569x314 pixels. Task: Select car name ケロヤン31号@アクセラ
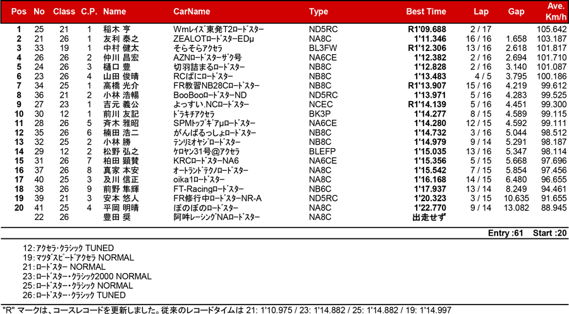(x=206, y=151)
